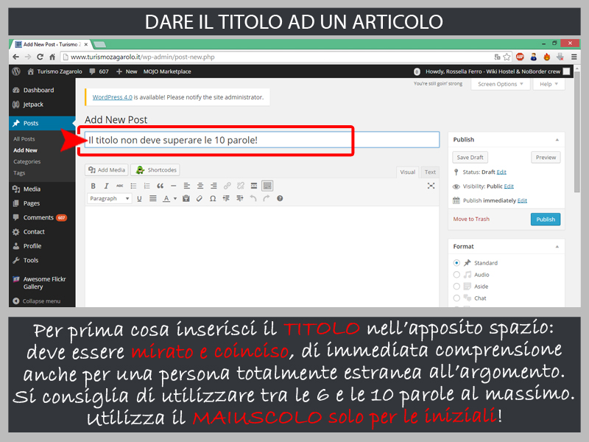Select the Aside post format
This screenshot has height=442, width=589.
(457, 287)
